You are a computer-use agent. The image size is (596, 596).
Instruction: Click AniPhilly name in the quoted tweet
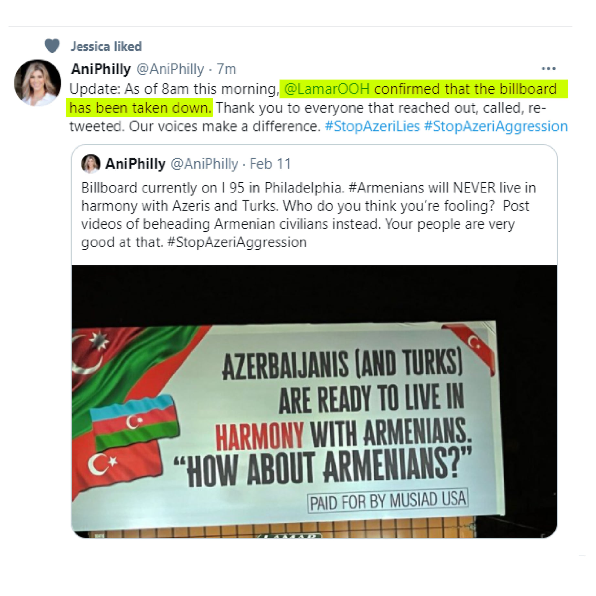tap(135, 164)
